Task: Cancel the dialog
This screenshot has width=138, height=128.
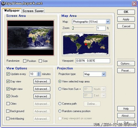Action: click(126, 26)
